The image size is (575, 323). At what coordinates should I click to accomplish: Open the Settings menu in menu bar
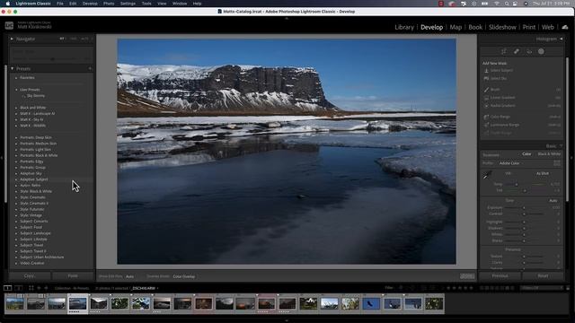point(128,4)
